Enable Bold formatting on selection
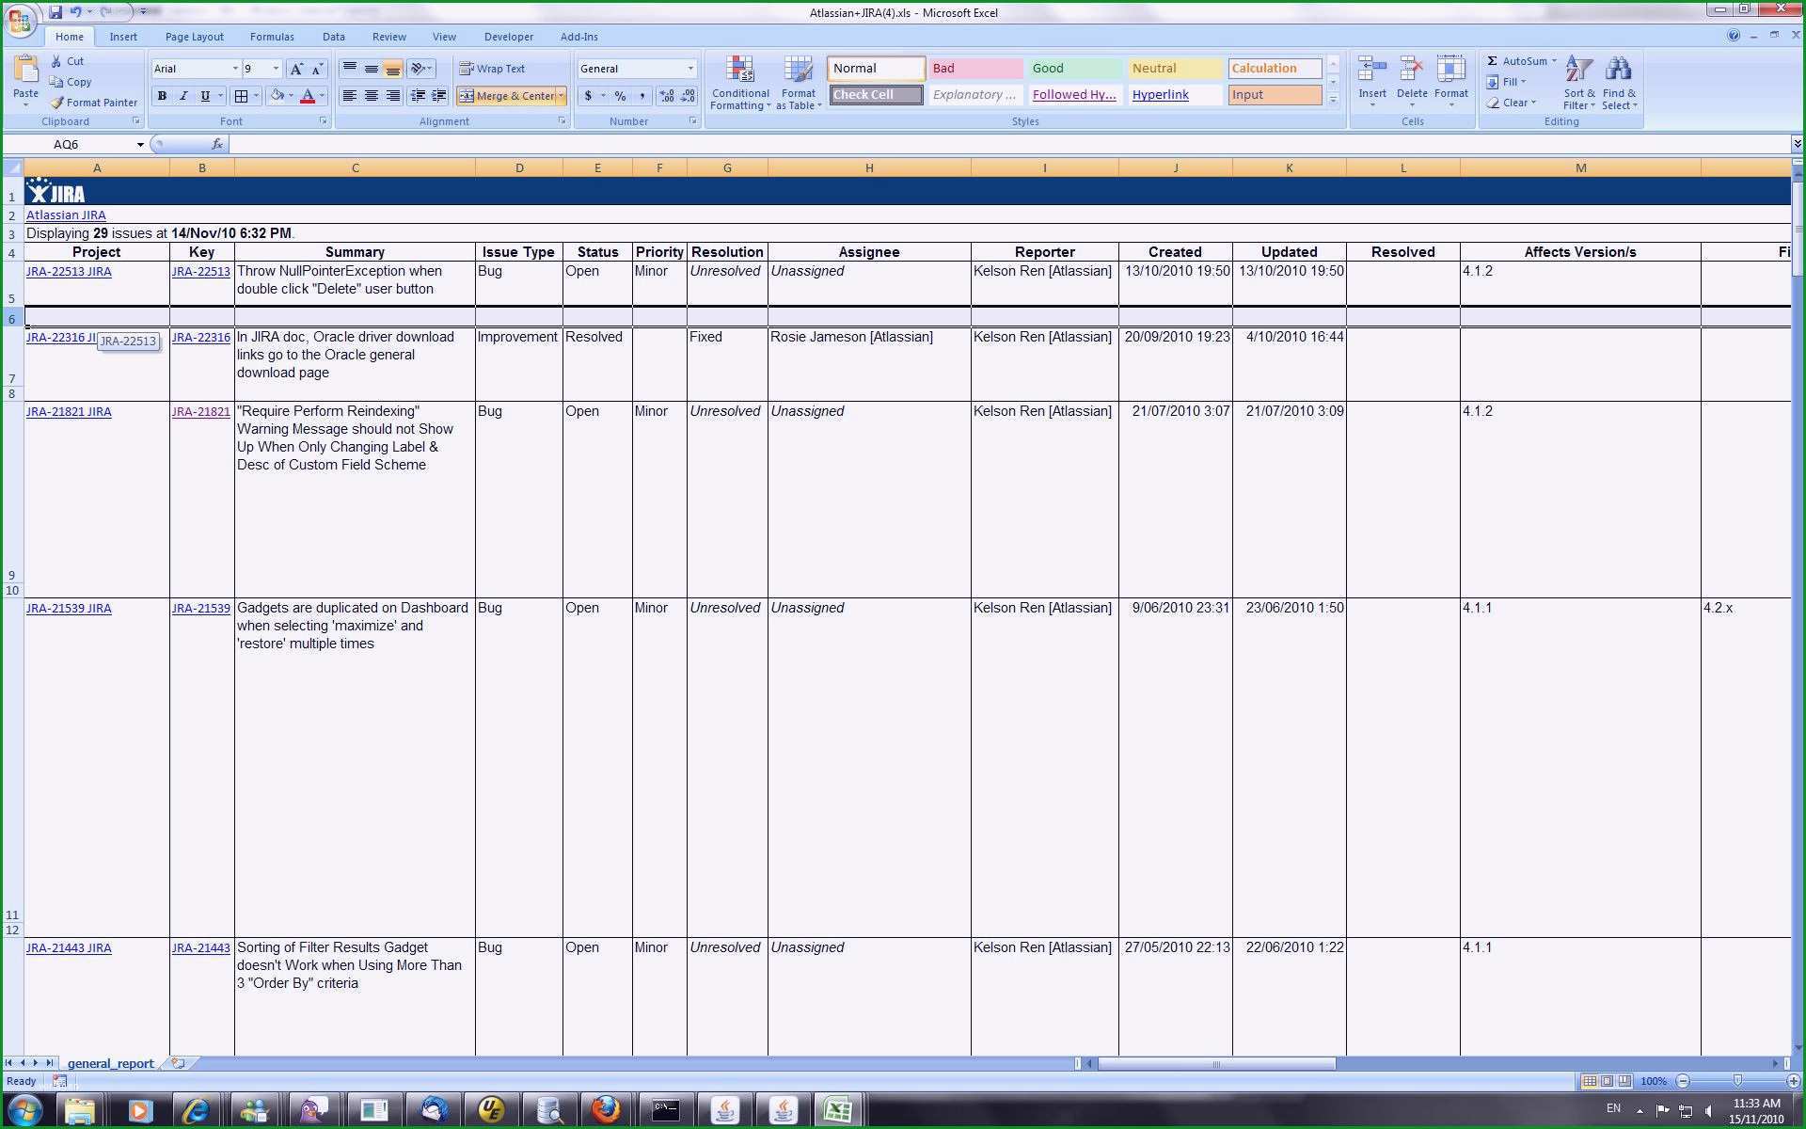This screenshot has height=1129, width=1806. click(161, 96)
